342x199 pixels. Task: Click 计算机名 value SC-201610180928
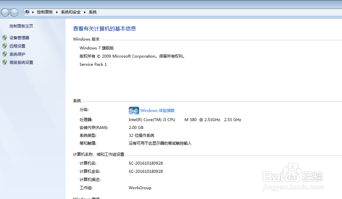[146, 163]
